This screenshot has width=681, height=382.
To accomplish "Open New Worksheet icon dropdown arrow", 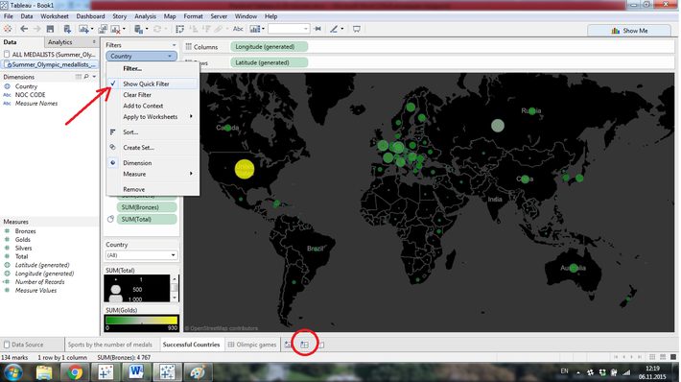I will tap(92, 29).
